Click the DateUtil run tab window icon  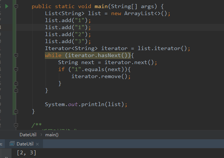tap(12, 144)
